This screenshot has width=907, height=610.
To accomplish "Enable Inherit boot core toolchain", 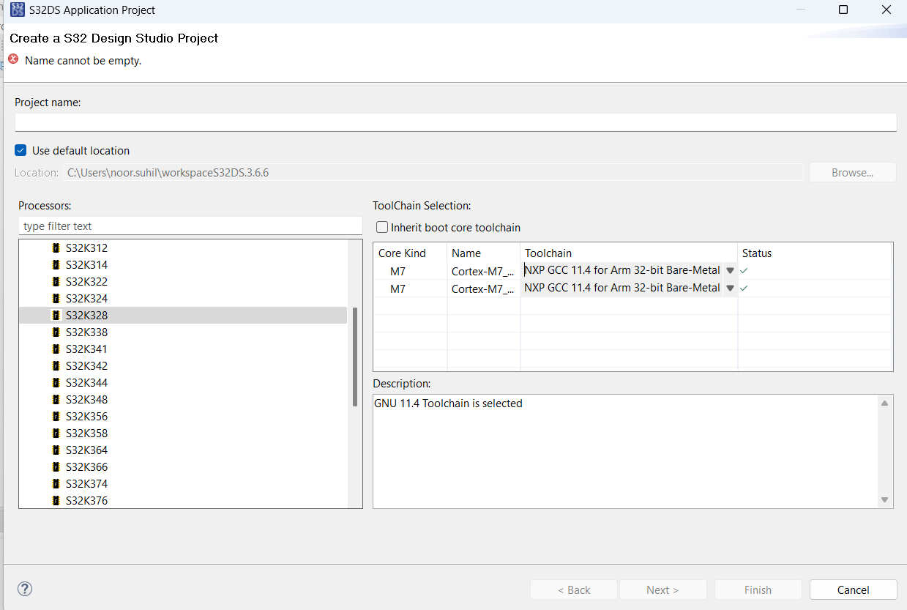I will pos(381,227).
